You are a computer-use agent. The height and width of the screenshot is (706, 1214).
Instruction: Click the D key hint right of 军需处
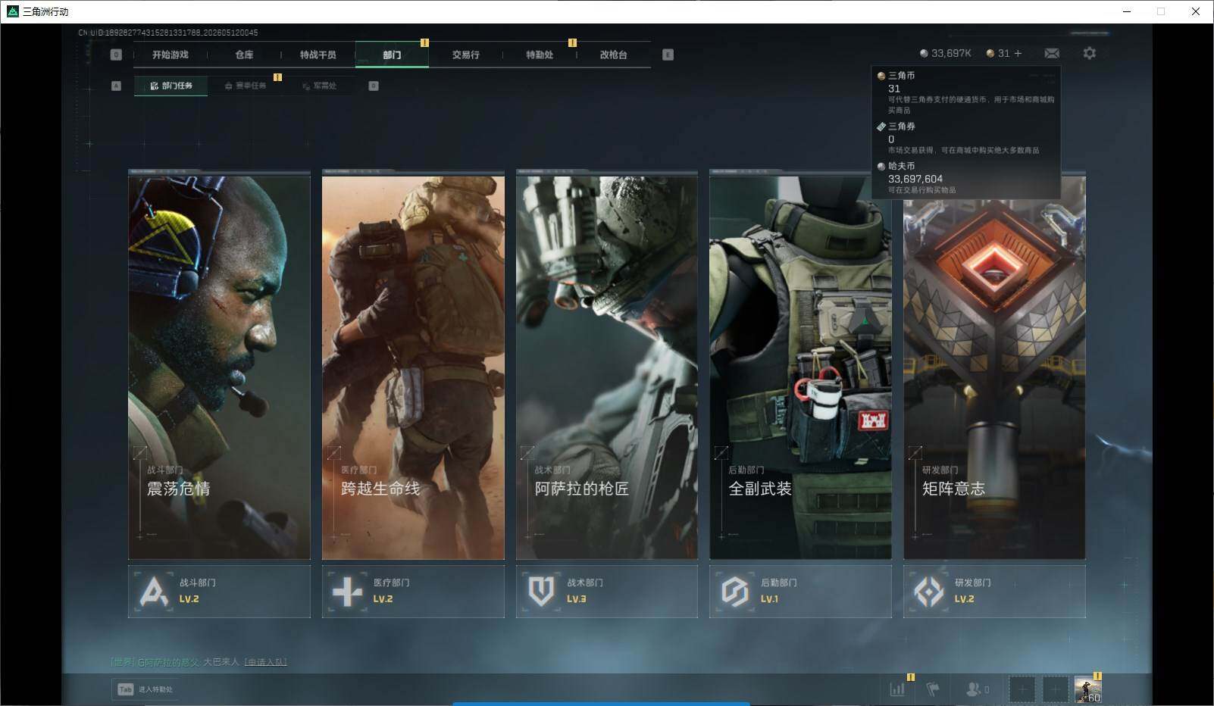click(374, 86)
